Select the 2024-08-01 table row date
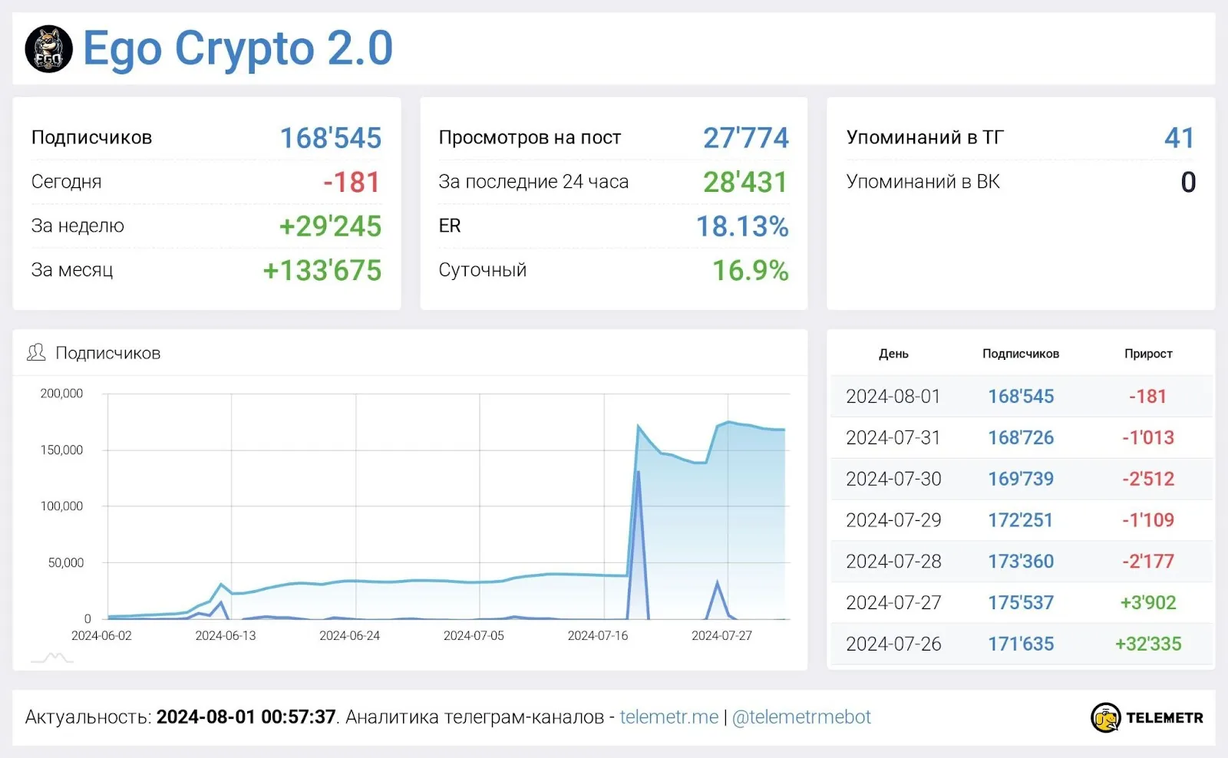The height and width of the screenshot is (758, 1228). point(893,397)
